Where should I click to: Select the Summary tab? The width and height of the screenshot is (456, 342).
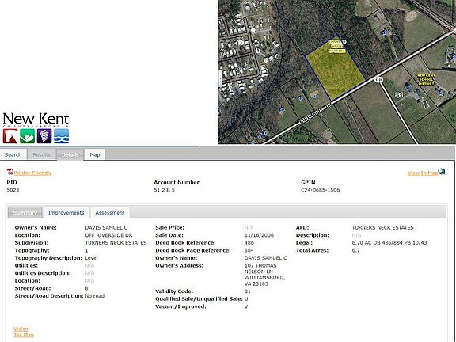coord(25,213)
